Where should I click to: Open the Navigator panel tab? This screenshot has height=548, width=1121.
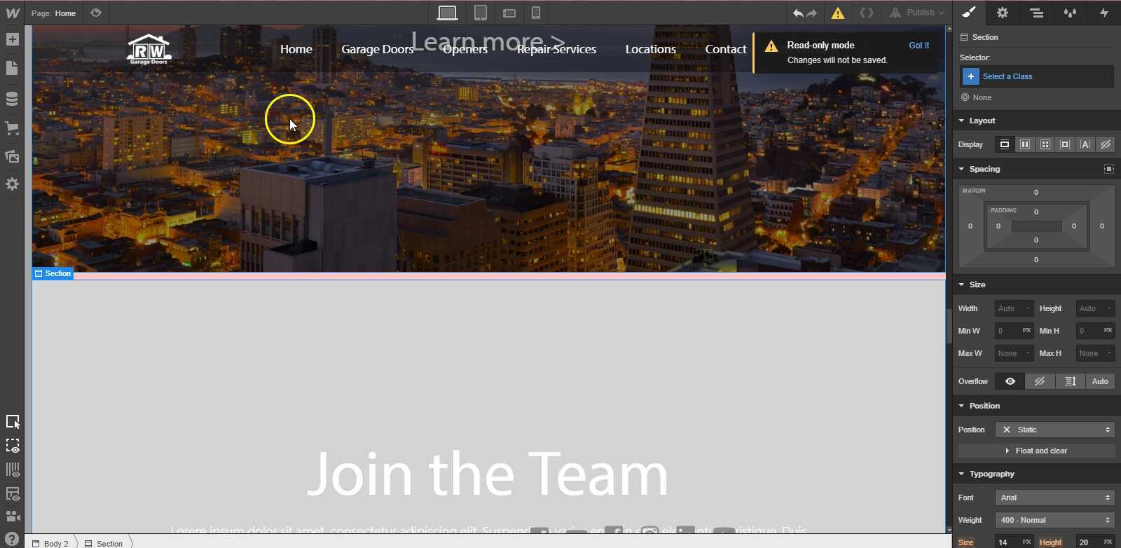[x=1036, y=13]
